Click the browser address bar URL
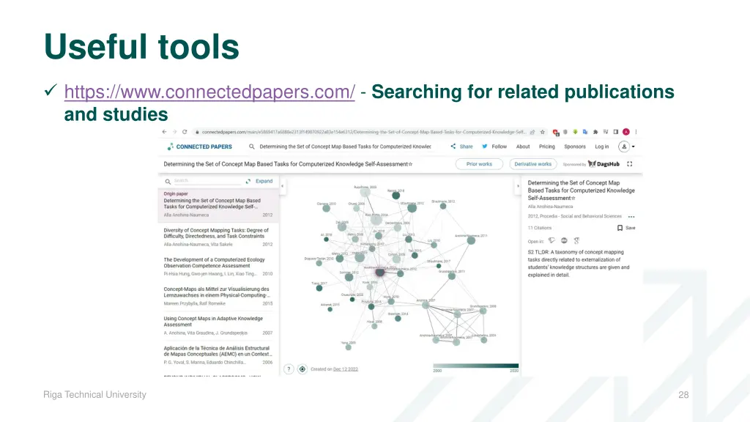 (x=363, y=132)
